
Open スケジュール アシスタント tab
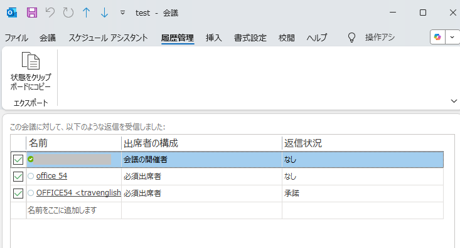(108, 38)
